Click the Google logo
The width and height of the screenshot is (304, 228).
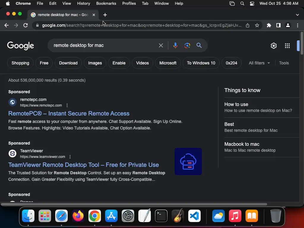click(x=20, y=46)
